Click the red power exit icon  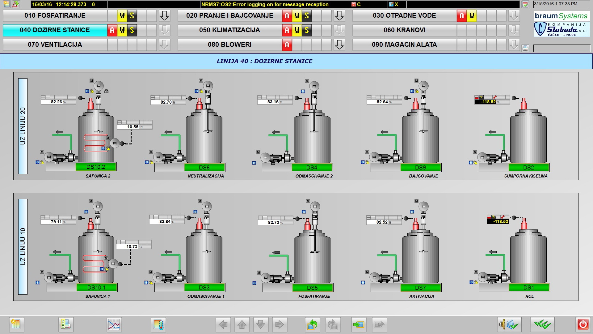click(583, 324)
